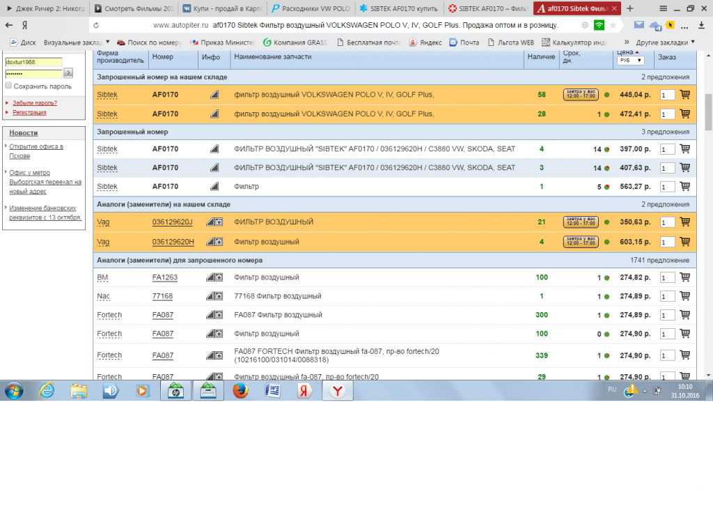This screenshot has width=713, height=524.
Task: Open news Открытие офиса в Пскове
Action: tap(36, 151)
